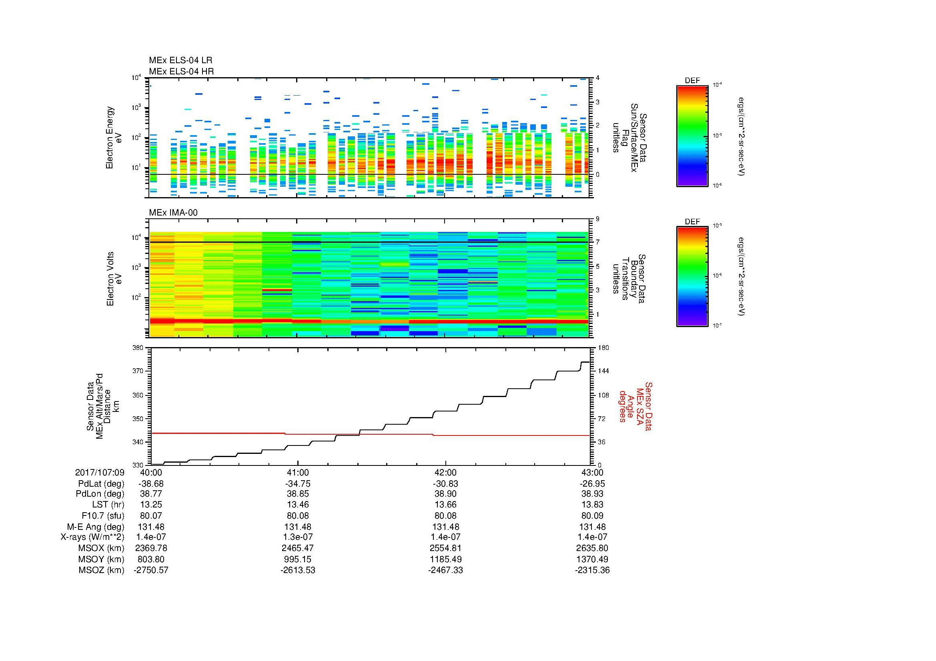This screenshot has height=661, width=936.
Task: Click the top DEF color bar of the ELS panel
Action: point(692,136)
